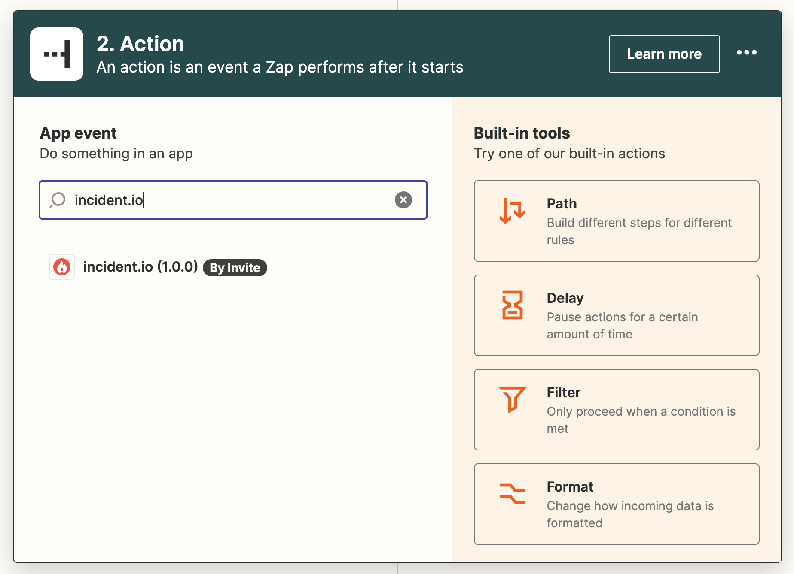The image size is (794, 574).
Task: Click the By Invite badge
Action: point(235,267)
